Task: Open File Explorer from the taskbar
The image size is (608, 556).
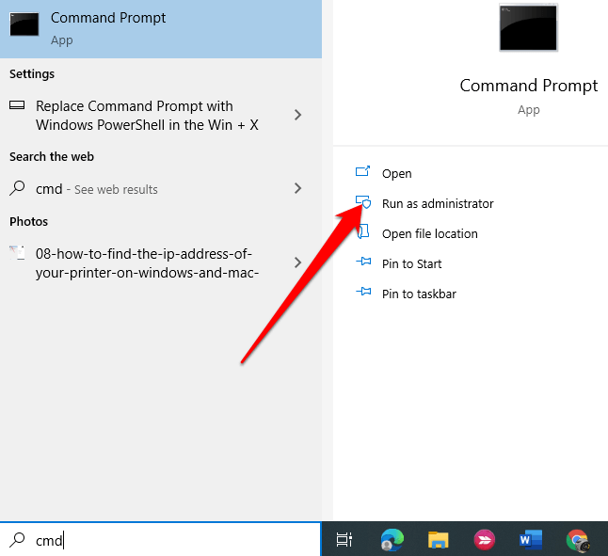Action: [x=438, y=539]
